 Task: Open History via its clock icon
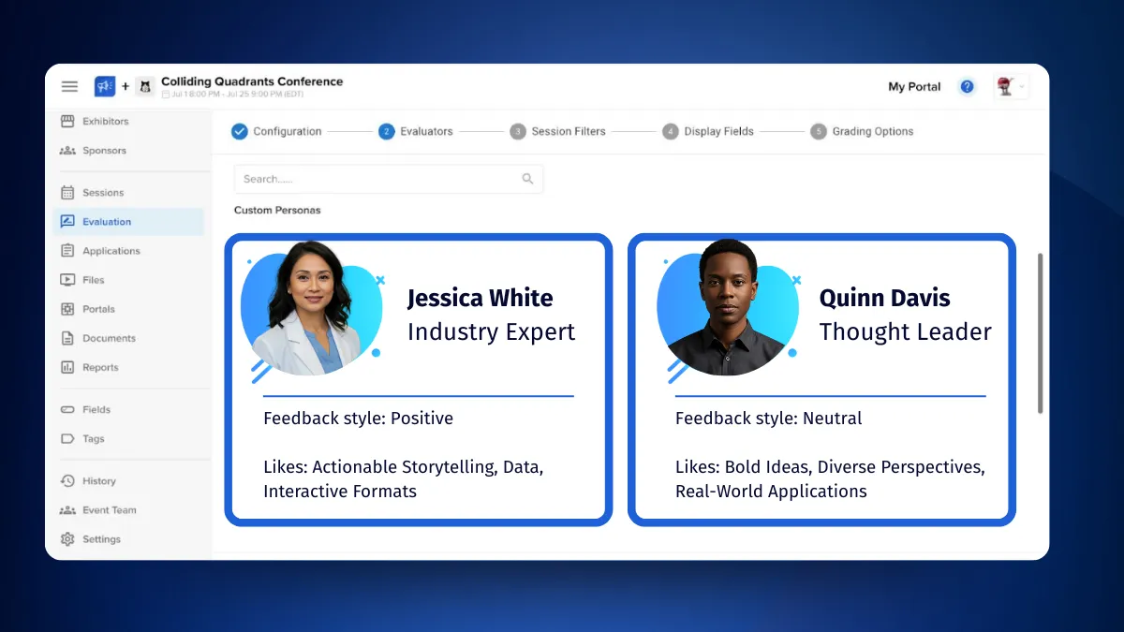tap(67, 480)
